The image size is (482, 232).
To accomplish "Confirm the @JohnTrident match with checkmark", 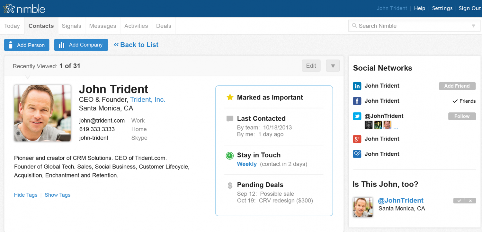I will click(459, 201).
